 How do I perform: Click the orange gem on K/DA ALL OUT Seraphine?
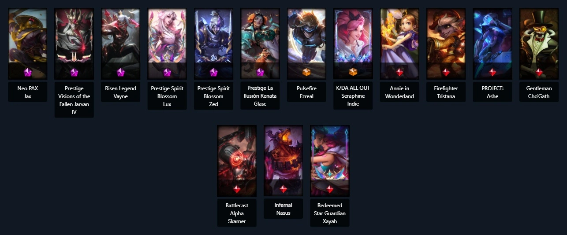pyautogui.click(x=353, y=72)
